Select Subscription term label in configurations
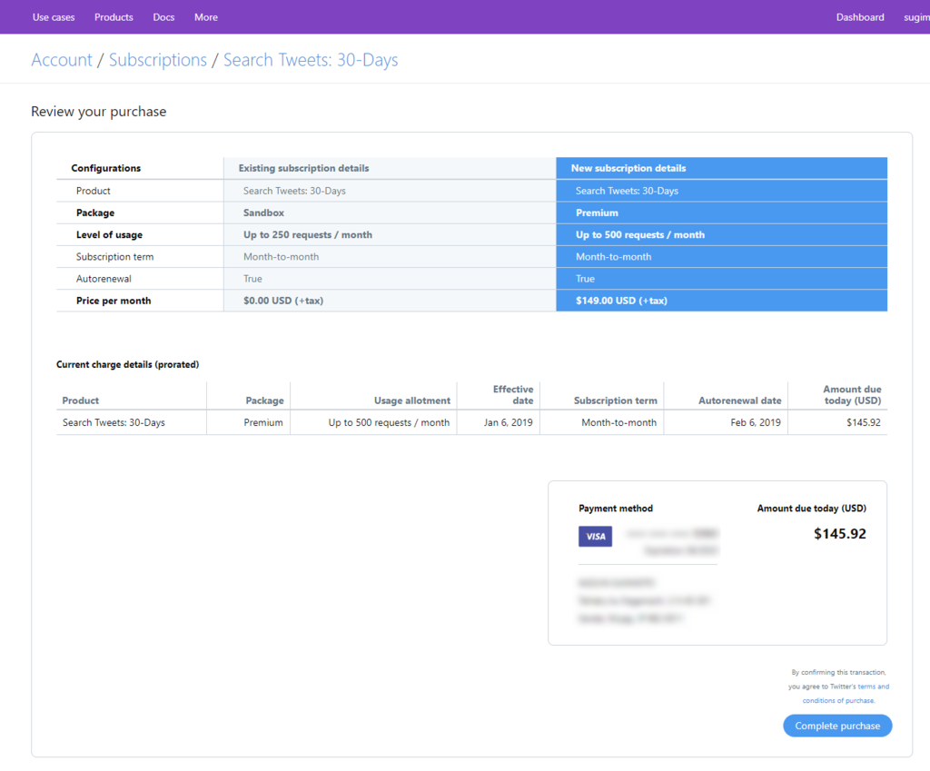 (114, 257)
